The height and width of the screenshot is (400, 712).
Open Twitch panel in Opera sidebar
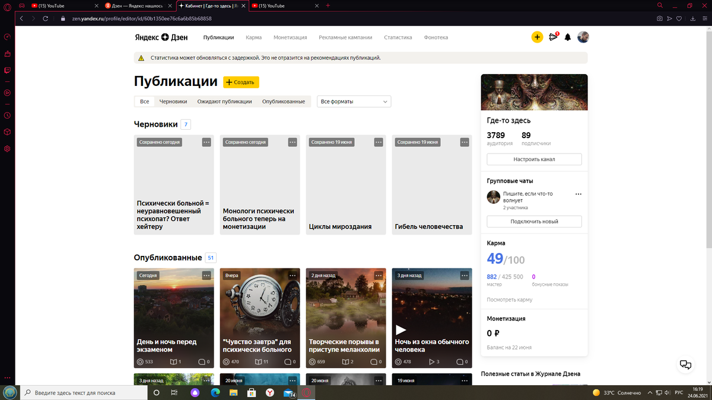coord(7,71)
